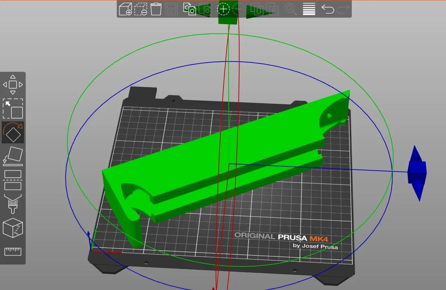The width and height of the screenshot is (446, 290).
Task: Copy the selected object via toolbar
Action: click(190, 9)
